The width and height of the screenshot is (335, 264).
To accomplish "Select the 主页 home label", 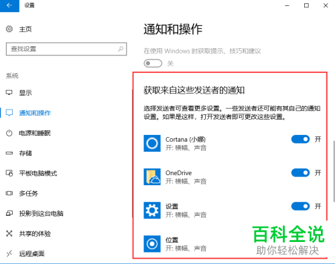I will [x=25, y=29].
